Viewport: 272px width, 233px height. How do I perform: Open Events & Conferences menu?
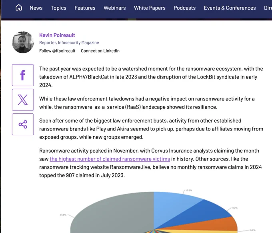(230, 8)
